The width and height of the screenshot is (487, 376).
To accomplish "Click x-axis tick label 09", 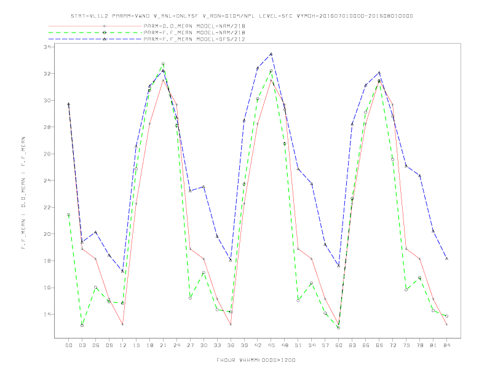I will (x=109, y=345).
